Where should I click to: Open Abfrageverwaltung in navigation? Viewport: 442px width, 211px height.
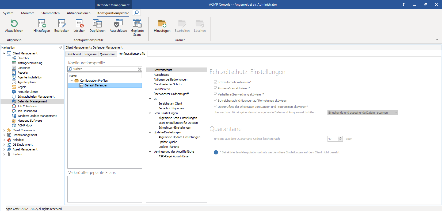(30, 63)
